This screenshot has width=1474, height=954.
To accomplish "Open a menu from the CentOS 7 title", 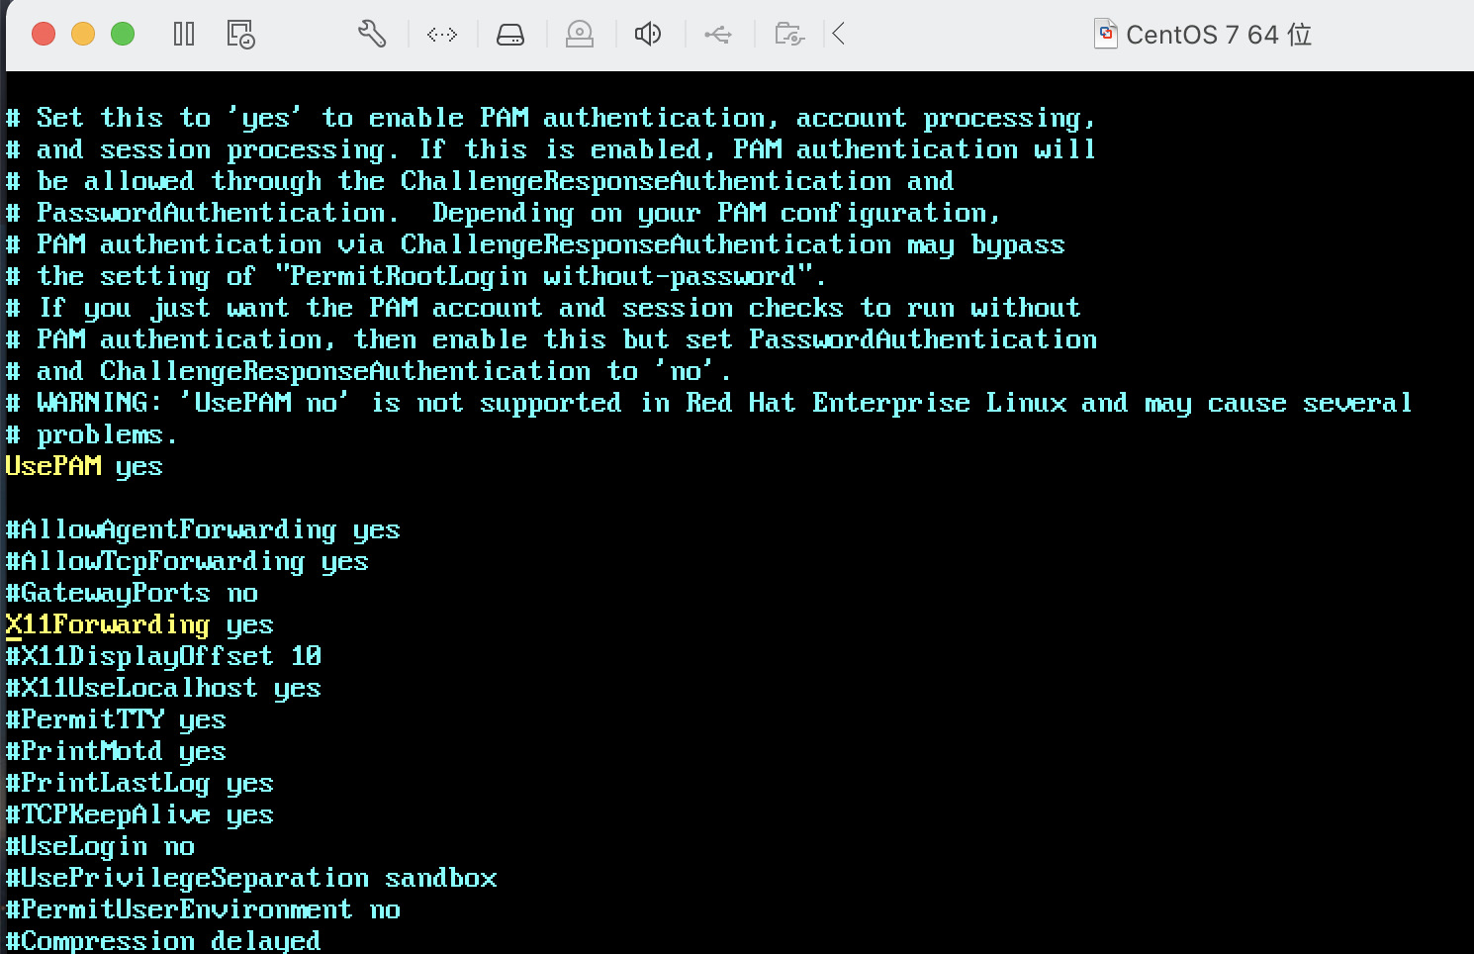I will (1217, 33).
